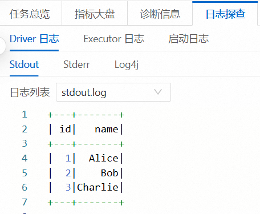The image size is (260, 214).
Task: Click the 'Charlie' value in the log
Action: (97, 187)
